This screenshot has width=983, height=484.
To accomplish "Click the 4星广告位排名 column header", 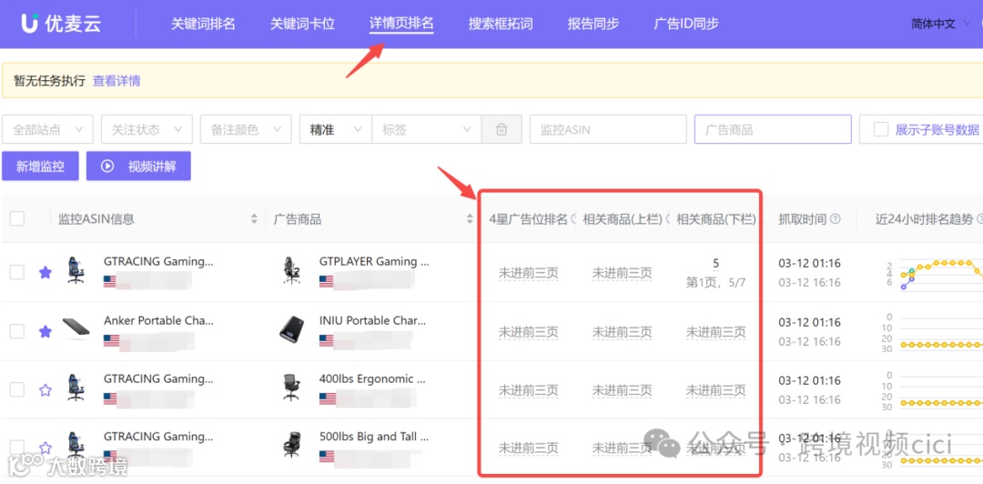I will pos(528,219).
